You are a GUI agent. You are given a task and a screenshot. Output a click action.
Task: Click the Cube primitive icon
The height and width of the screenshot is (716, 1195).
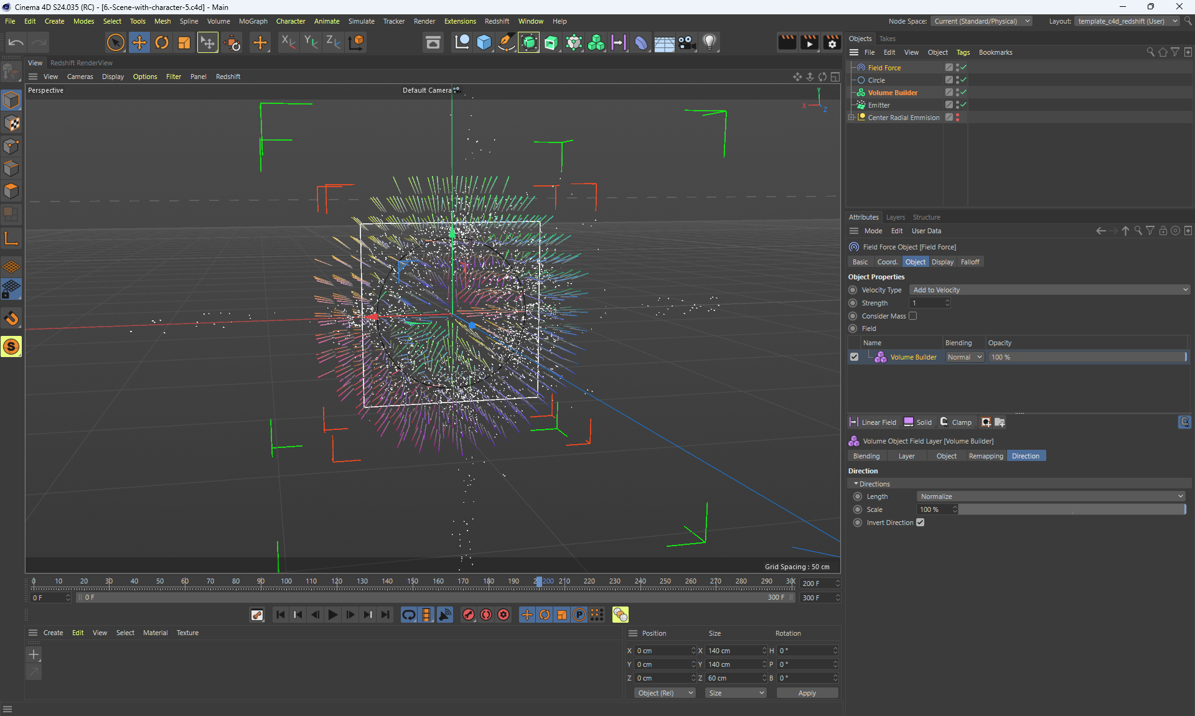(x=484, y=42)
